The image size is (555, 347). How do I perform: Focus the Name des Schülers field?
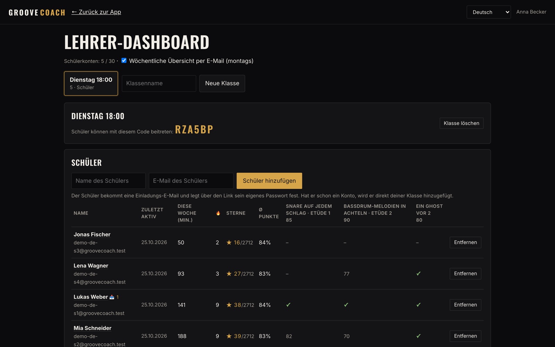(x=108, y=181)
